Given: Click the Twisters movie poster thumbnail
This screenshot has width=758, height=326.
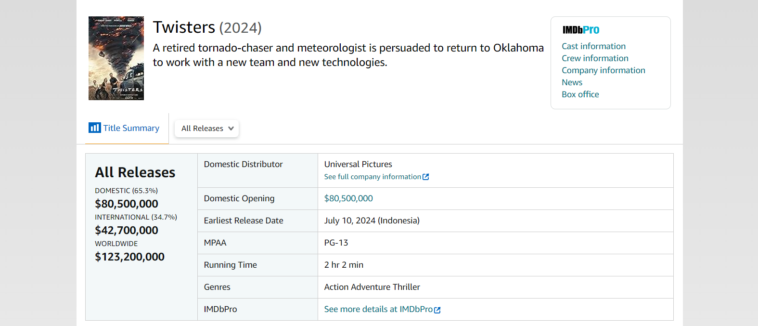Looking at the screenshot, I should pyautogui.click(x=116, y=58).
